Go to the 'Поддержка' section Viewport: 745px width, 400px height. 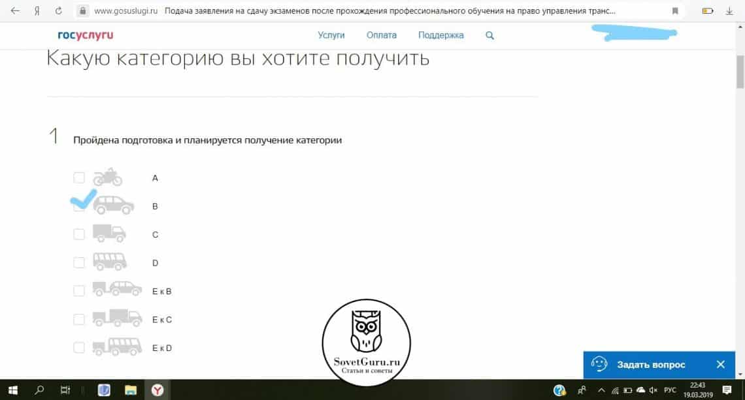coord(440,35)
